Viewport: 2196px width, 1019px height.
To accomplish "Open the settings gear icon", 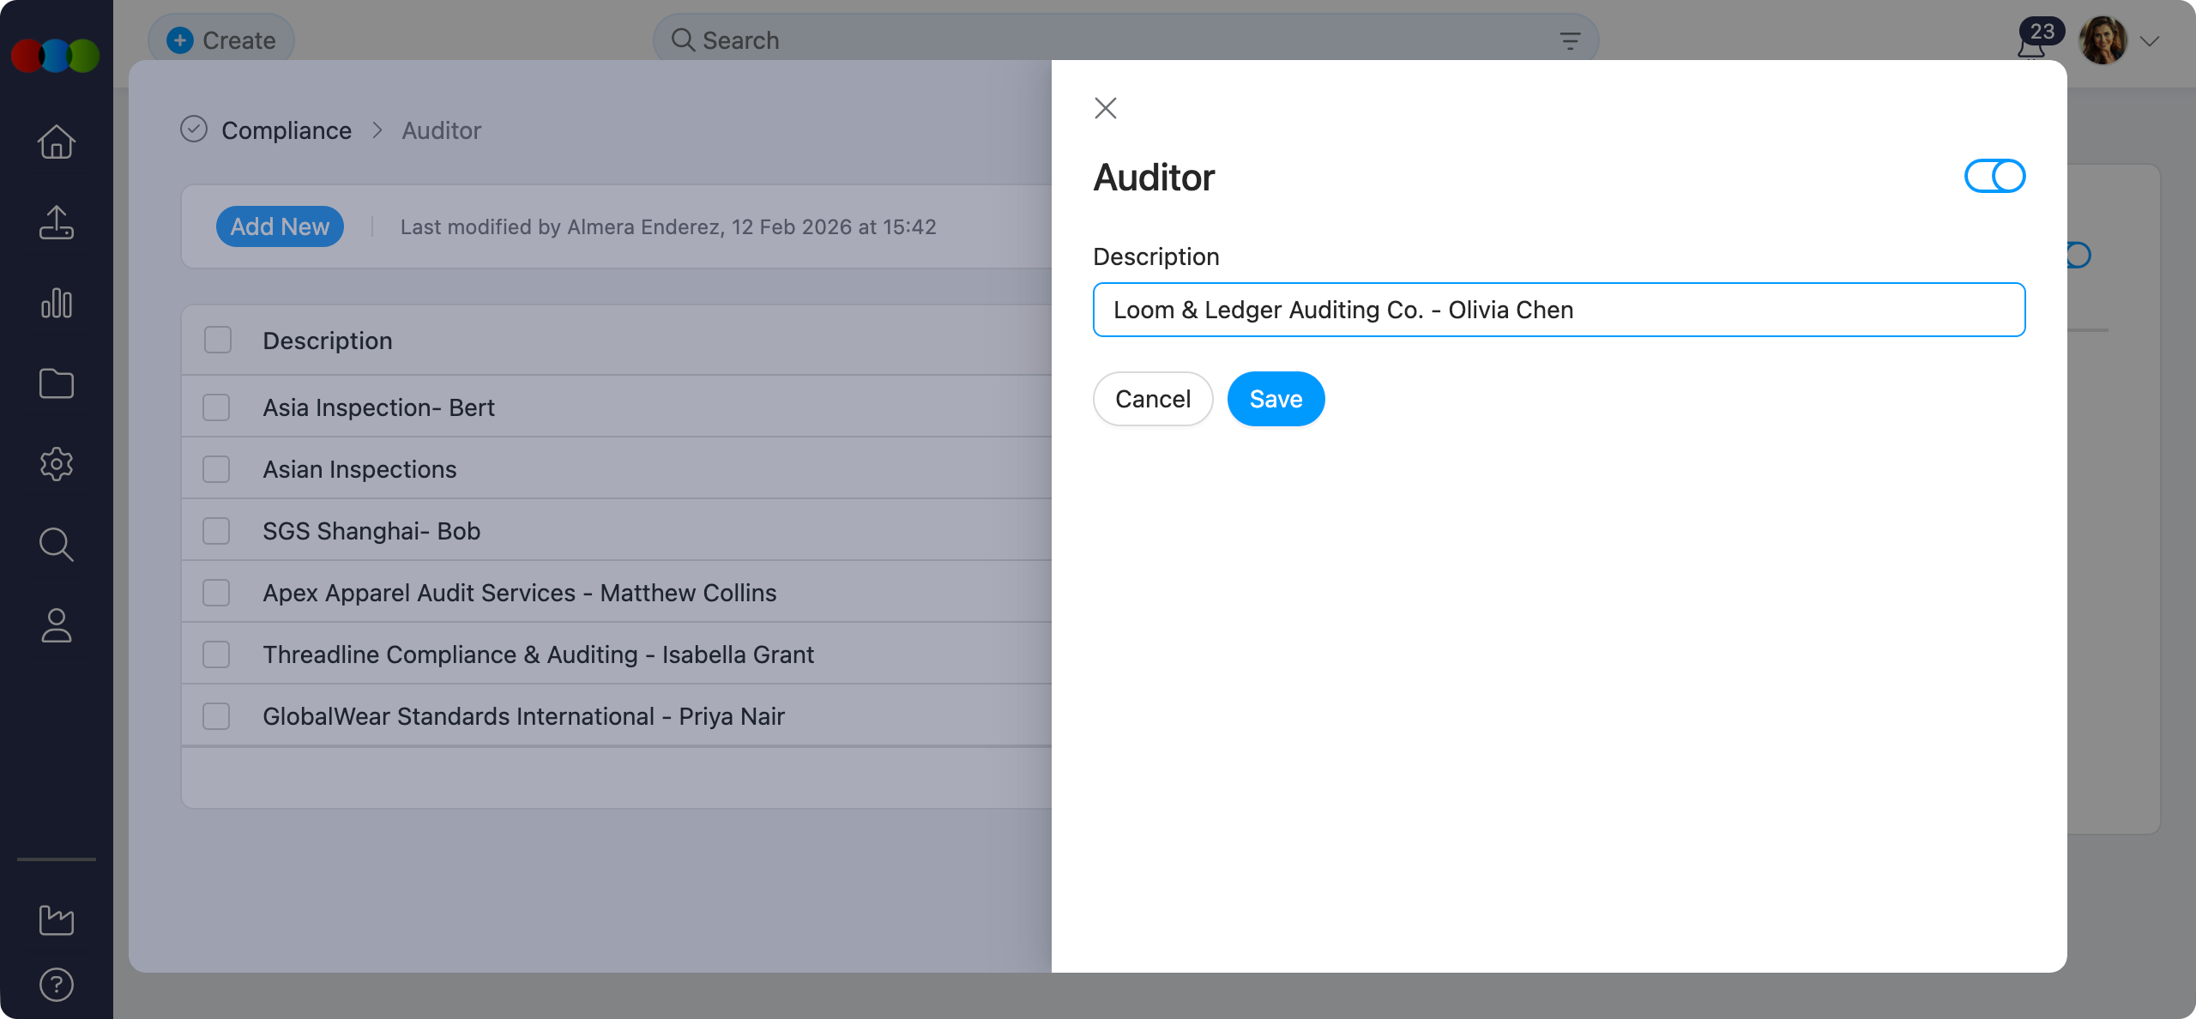I will point(56,464).
